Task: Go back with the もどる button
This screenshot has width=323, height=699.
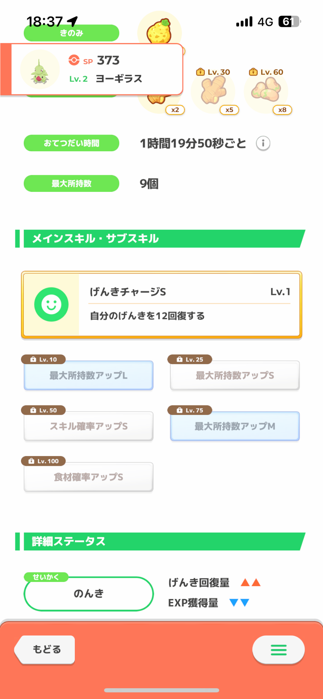Action: (45, 649)
